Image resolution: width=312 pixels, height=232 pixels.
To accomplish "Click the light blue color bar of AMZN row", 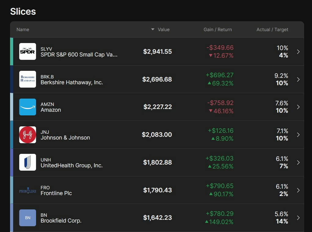I will (x=12, y=107).
